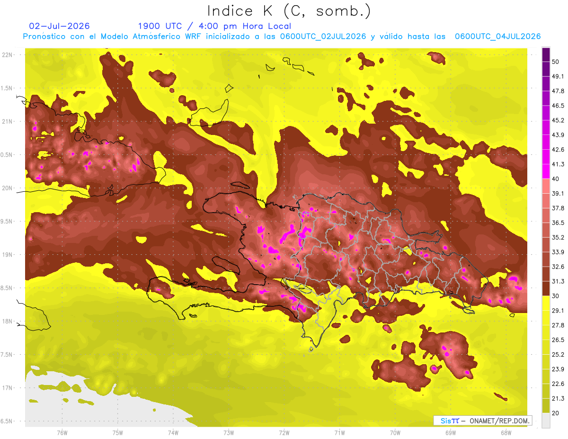Click the colorbar value 30

(x=556, y=296)
